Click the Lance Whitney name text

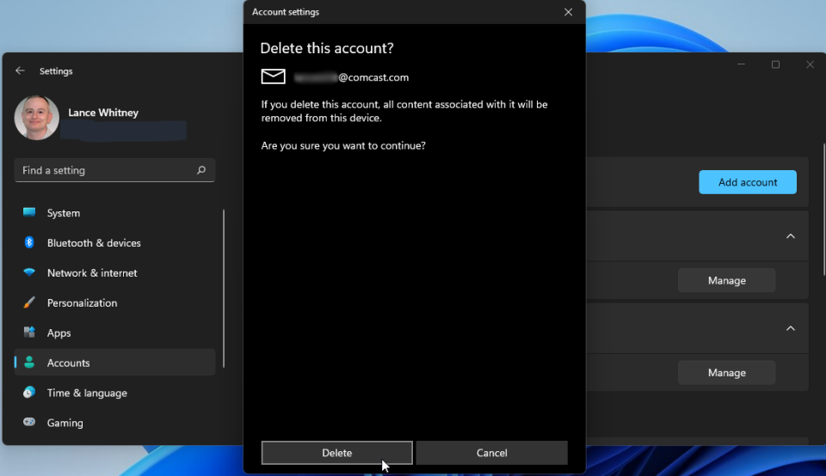pos(103,113)
